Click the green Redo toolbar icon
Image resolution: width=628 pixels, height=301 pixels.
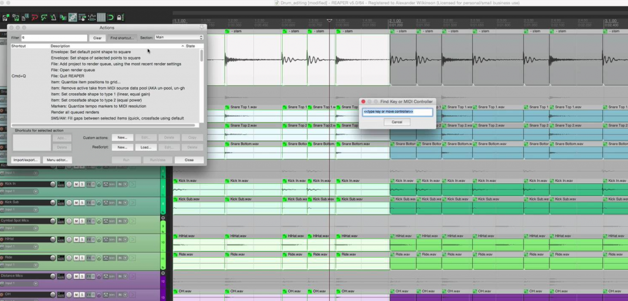pyautogui.click(x=44, y=17)
